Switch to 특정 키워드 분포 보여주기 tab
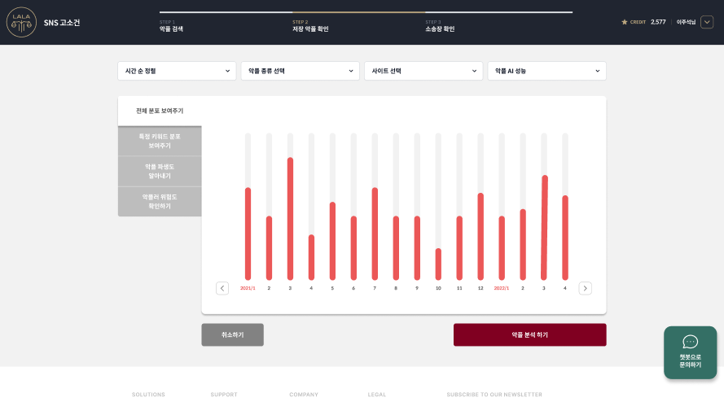The image size is (724, 402). tap(160, 141)
